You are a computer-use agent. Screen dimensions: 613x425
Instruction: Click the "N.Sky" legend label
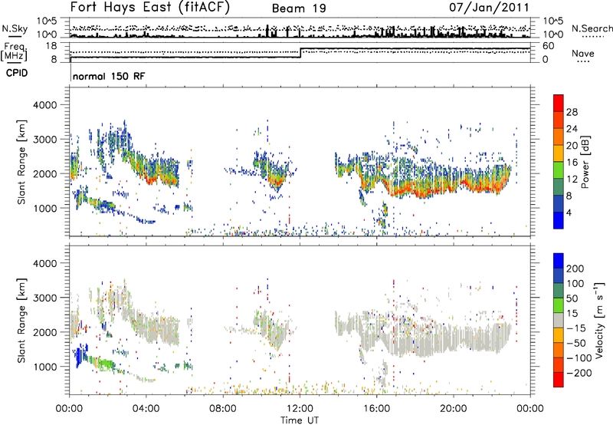(x=15, y=28)
